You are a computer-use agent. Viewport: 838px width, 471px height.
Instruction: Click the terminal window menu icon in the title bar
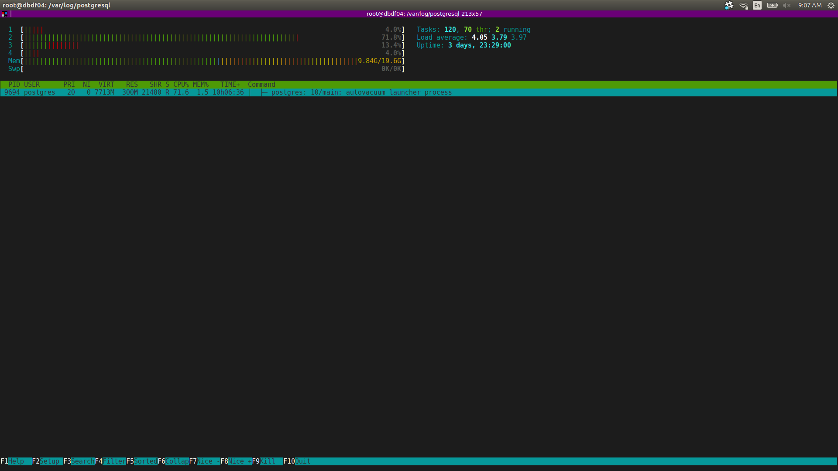pos(4,14)
